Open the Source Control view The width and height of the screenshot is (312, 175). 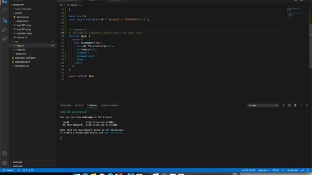[x=4, y=20]
